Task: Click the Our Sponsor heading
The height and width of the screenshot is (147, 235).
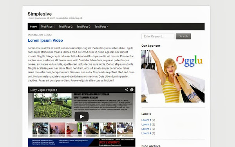Action: [x=151, y=46]
